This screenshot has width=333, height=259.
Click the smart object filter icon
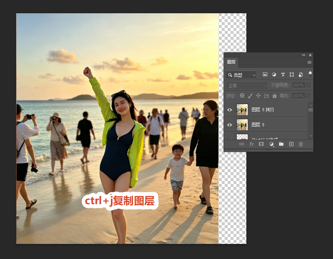pyautogui.click(x=300, y=74)
